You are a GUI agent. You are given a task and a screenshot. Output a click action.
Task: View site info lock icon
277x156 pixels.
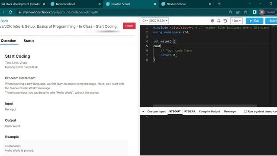pyautogui.click(x=19, y=12)
